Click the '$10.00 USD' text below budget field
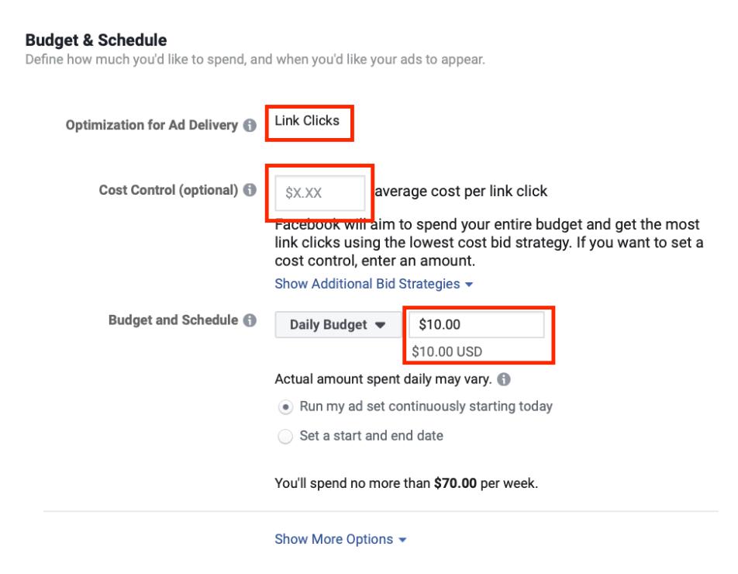The height and width of the screenshot is (574, 738). pos(447,351)
